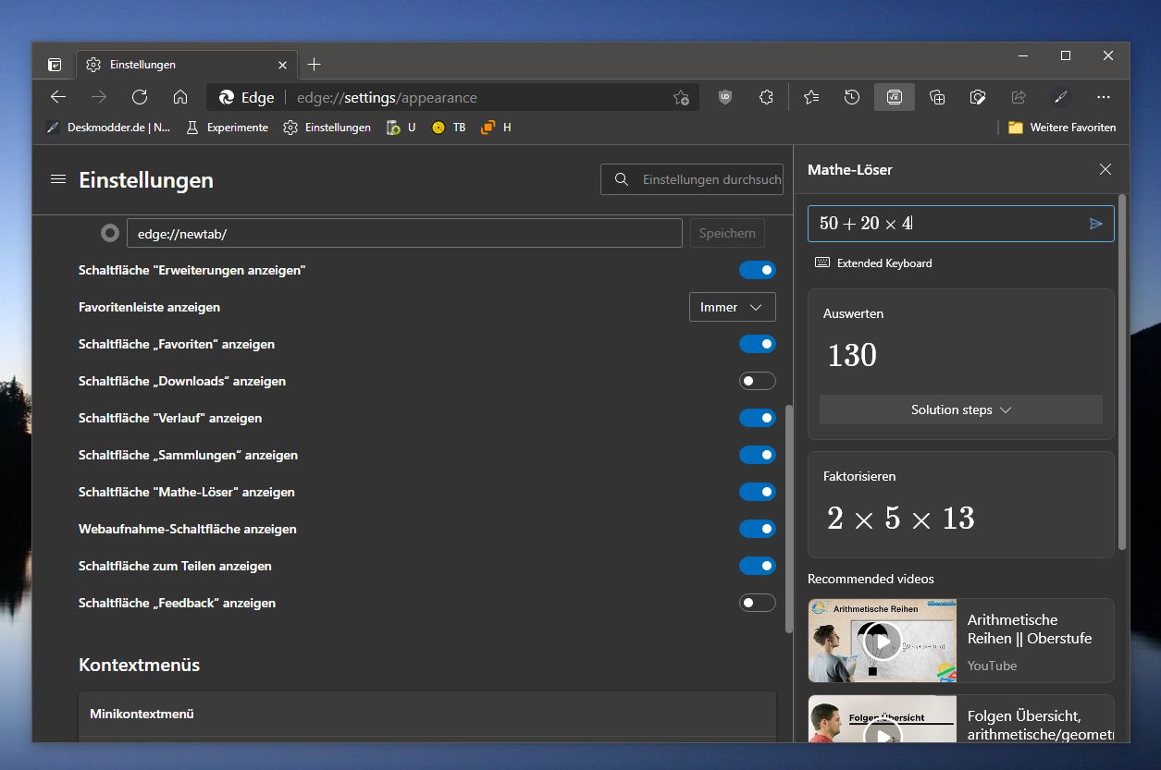This screenshot has width=1161, height=770.
Task: Toggle the 'Sammlungen' button switch
Action: (757, 455)
